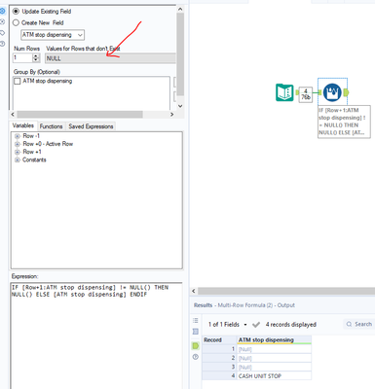Image resolution: width=375 pixels, height=389 pixels.
Task: Click the '4 76b' record count badge on the connection
Action: [306, 94]
